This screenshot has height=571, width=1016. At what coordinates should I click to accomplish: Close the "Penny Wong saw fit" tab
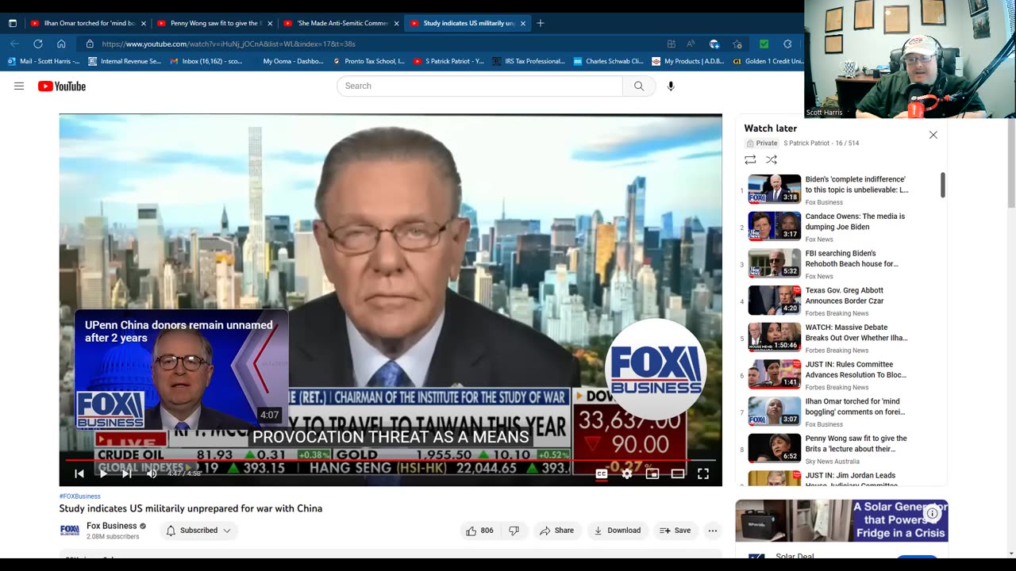pyautogui.click(x=270, y=23)
